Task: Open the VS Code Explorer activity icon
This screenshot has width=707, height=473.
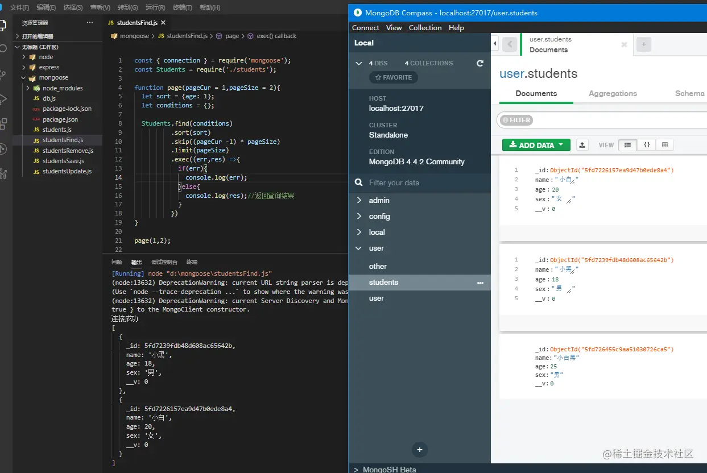Action: tap(3, 25)
